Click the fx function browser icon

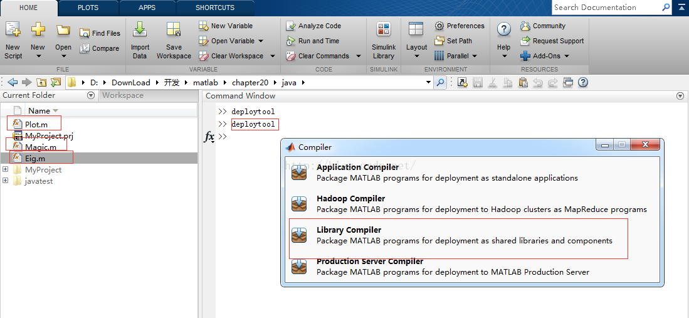(x=209, y=137)
